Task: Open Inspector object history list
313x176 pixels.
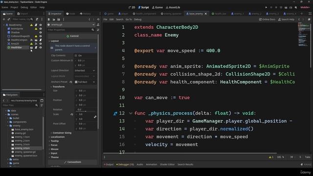Action: click(98, 20)
